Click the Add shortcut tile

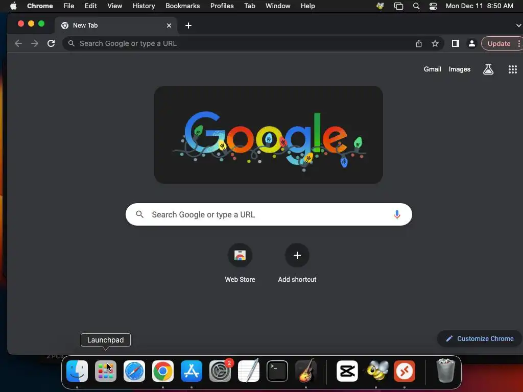pyautogui.click(x=297, y=263)
